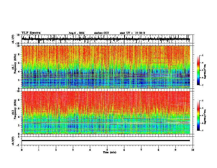Click the "ch.1(V)" waveform axis label
The width and height of the screenshot is (217, 168).
pyautogui.click(x=13, y=39)
